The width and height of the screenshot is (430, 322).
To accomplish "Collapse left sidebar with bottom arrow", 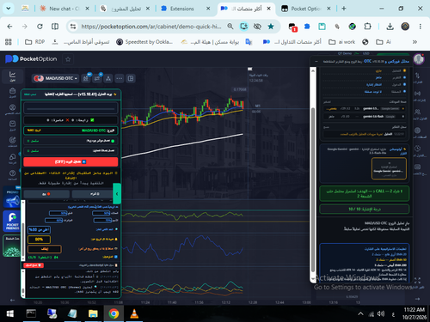I will [12, 300].
